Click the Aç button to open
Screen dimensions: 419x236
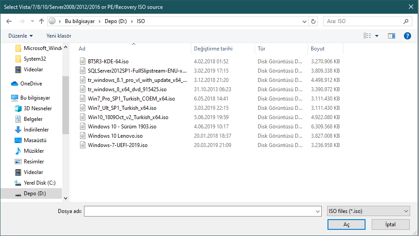pos(347,224)
